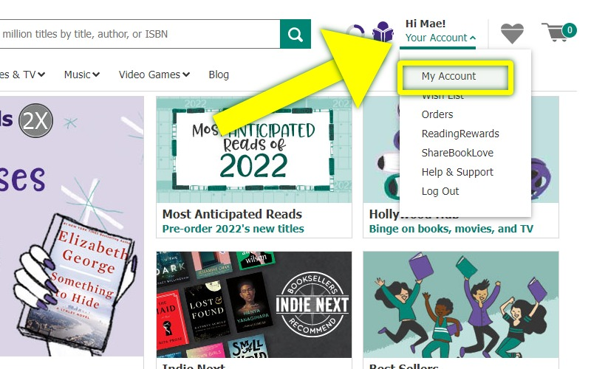This screenshot has height=369, width=591.
Task: Click the purple reading rewards book icon
Action: pyautogui.click(x=383, y=33)
